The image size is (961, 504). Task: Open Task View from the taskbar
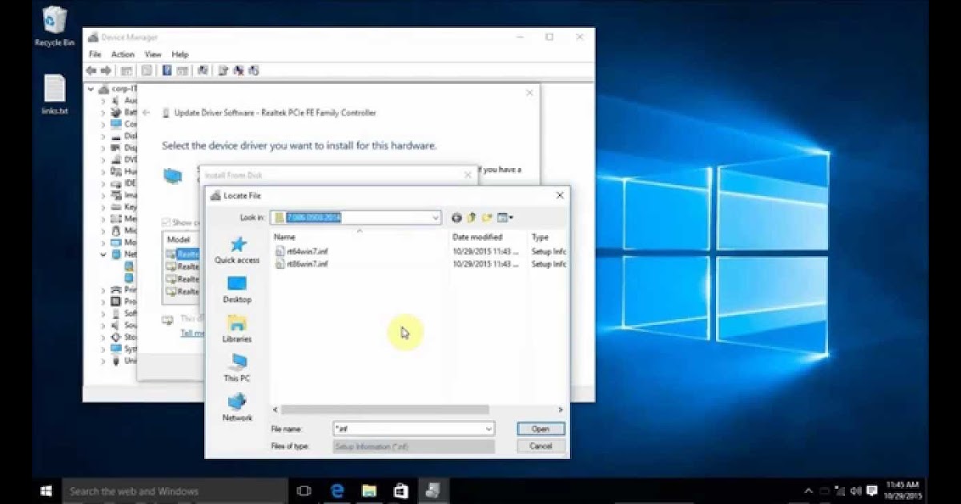point(304,490)
